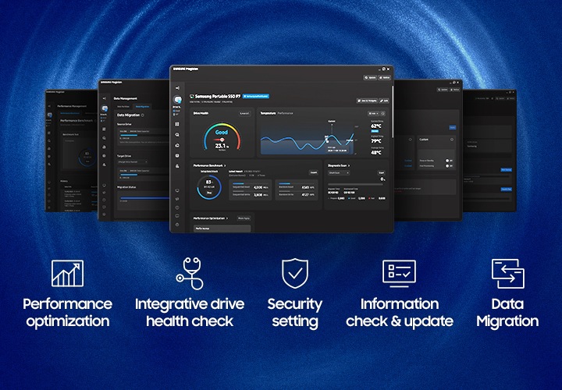Switch to the Performance tab beside Temperature

[x=286, y=113]
